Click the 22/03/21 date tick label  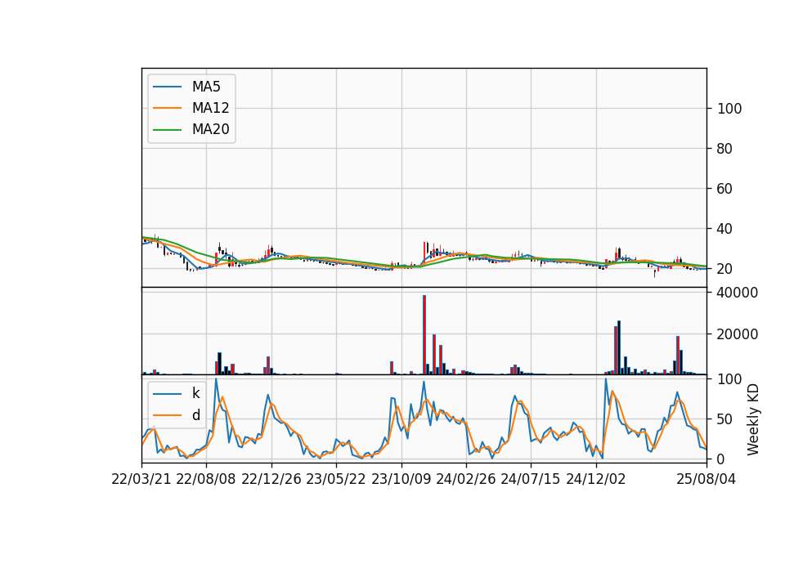141,479
